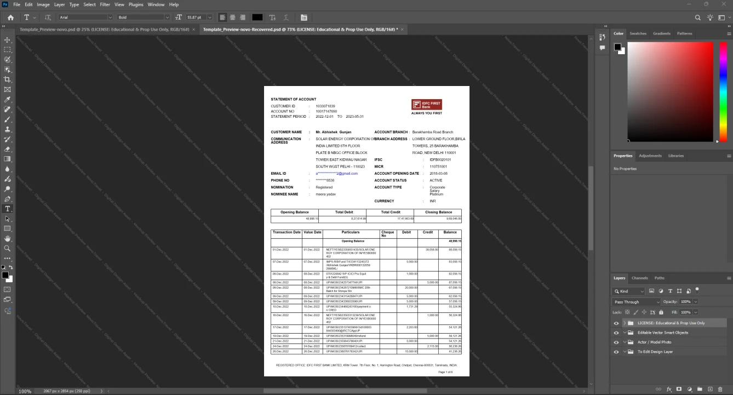Open the Fill dropdown arrow
Viewport: 733px width, 395px height.
[696, 312]
